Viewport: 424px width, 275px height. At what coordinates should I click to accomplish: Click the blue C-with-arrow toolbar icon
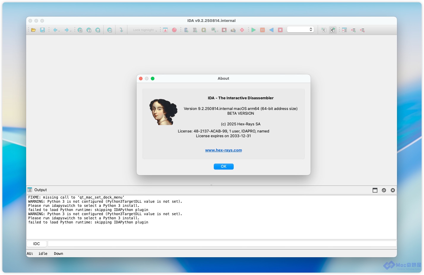click(x=186, y=30)
